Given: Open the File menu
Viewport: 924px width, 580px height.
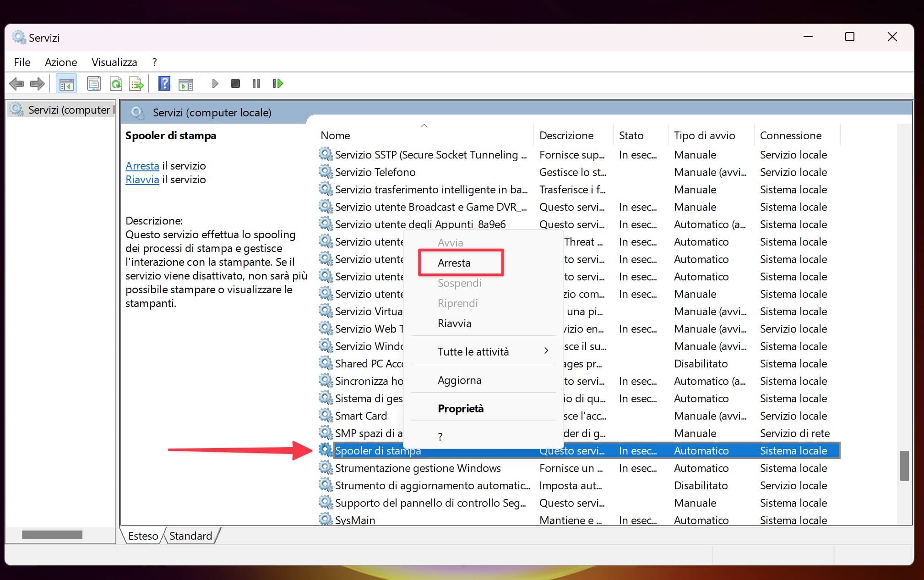Looking at the screenshot, I should [x=22, y=62].
